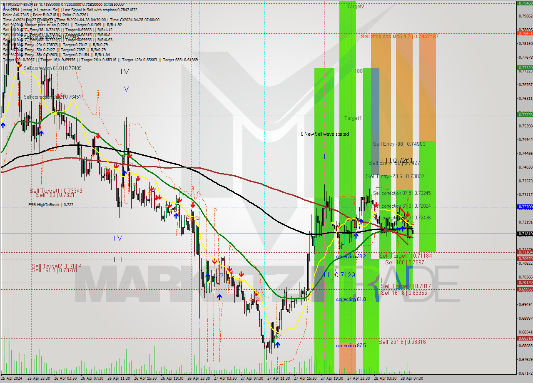Select the 'Sell Target1 | 0.71184' label
This screenshot has width=533, height=383.
(x=405, y=256)
